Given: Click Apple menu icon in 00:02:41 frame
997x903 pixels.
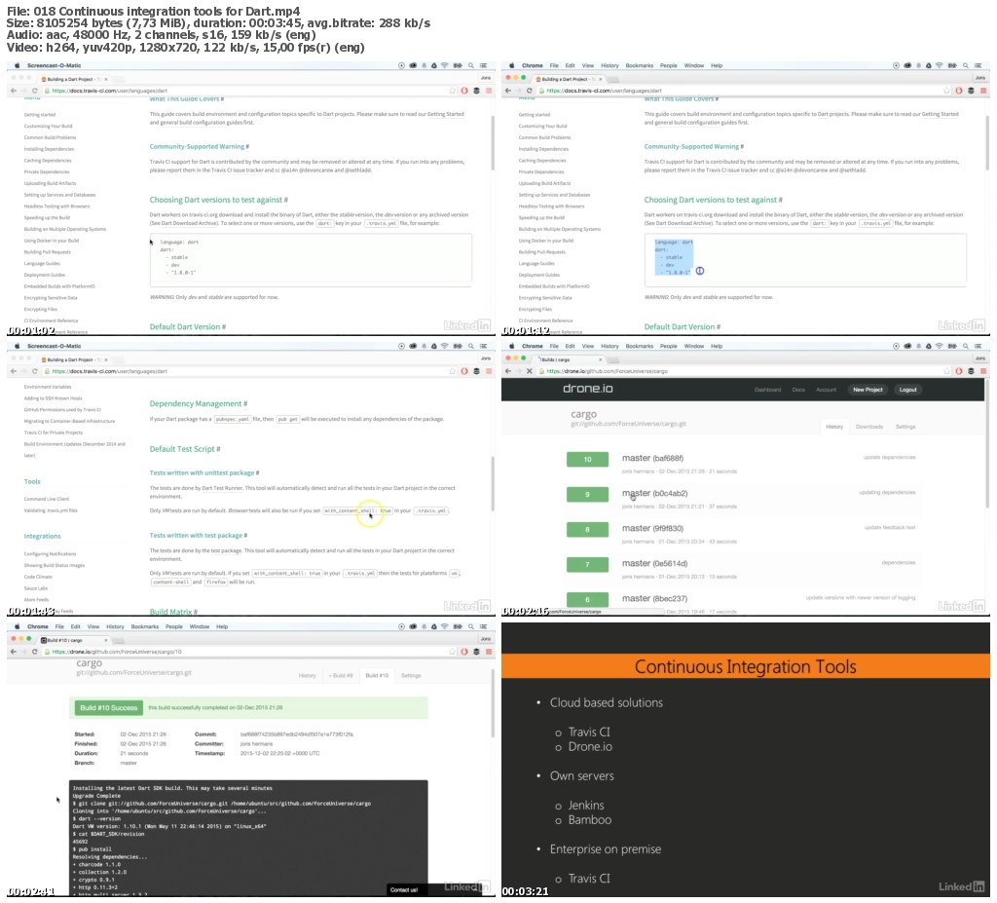Looking at the screenshot, I should click(18, 626).
